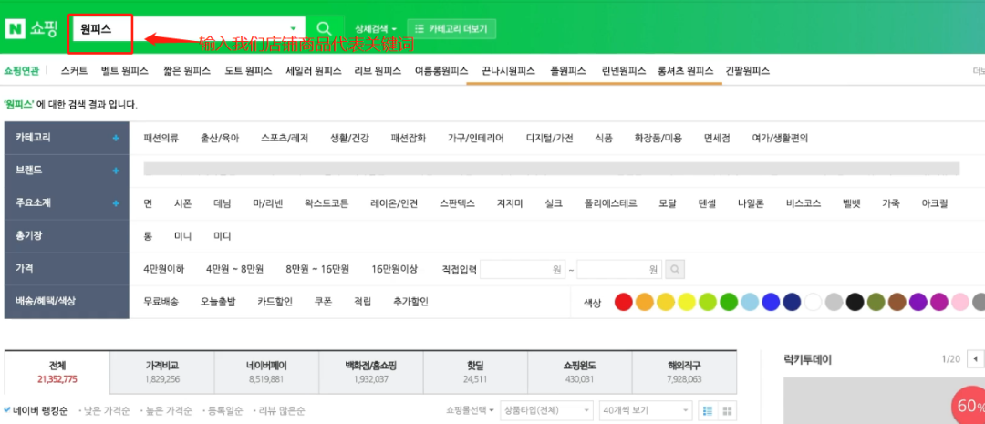Screen dimensions: 985x424
Task: Select the 전체 results tab
Action: tap(57, 373)
